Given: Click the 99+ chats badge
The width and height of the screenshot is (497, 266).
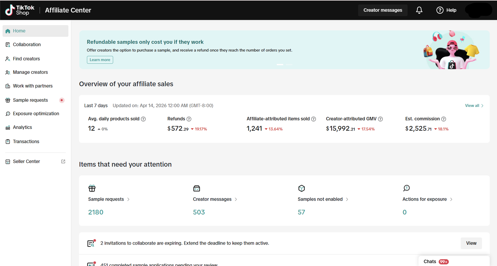Looking at the screenshot, I should pyautogui.click(x=444, y=262).
